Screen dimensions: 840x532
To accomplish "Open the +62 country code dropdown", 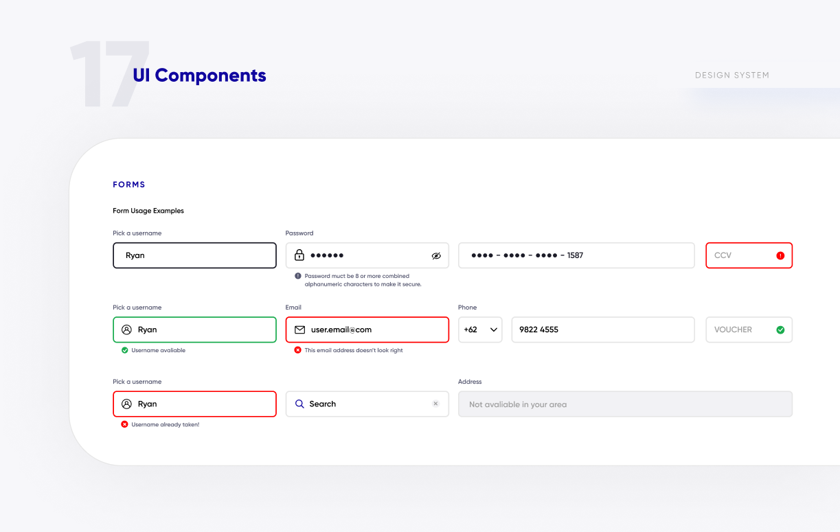I will [480, 329].
